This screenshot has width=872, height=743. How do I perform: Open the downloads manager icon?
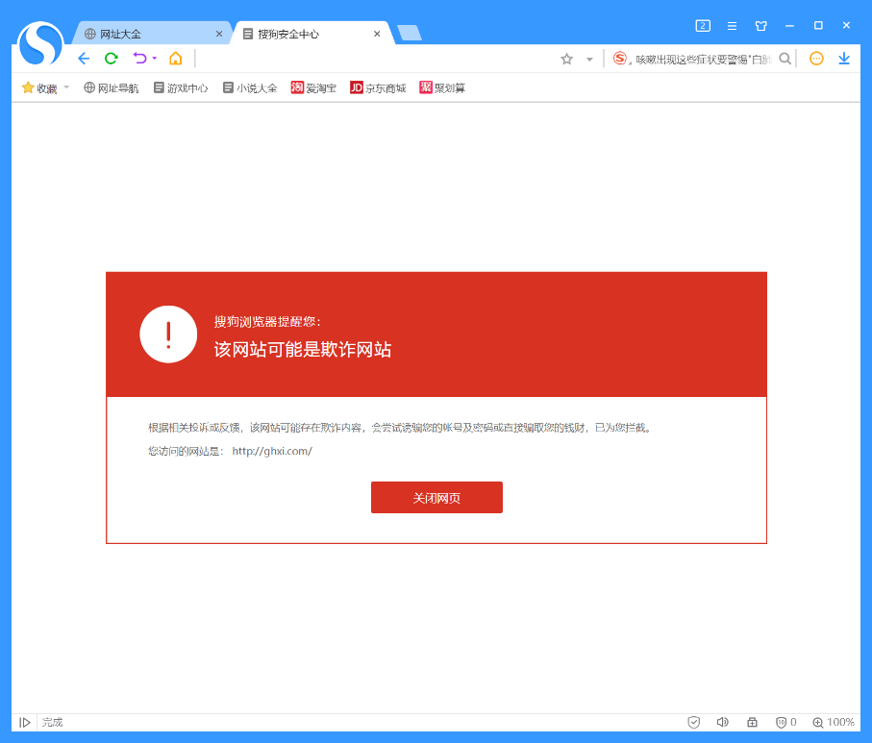(x=844, y=58)
